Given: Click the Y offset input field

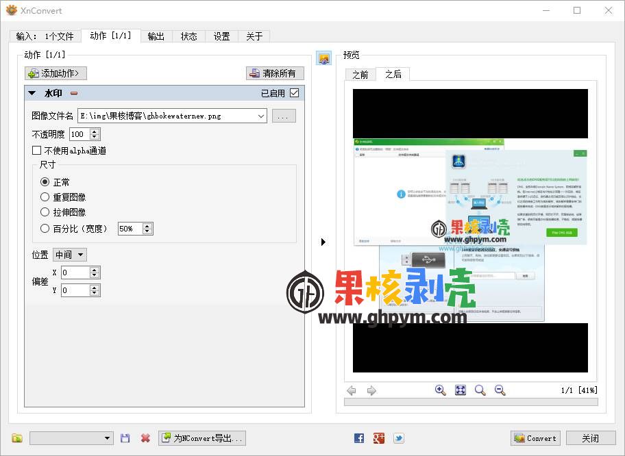Looking at the screenshot, I should point(76,290).
